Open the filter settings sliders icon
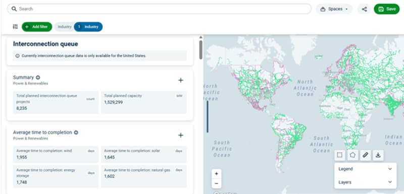This screenshot has height=194, width=404. (15, 27)
